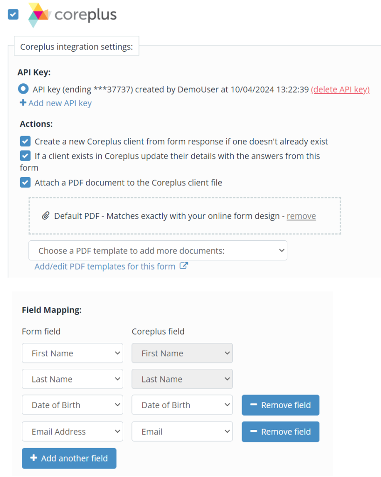Open the Last Name Coreplus field dropdown
The height and width of the screenshot is (477, 381).
coord(182,379)
